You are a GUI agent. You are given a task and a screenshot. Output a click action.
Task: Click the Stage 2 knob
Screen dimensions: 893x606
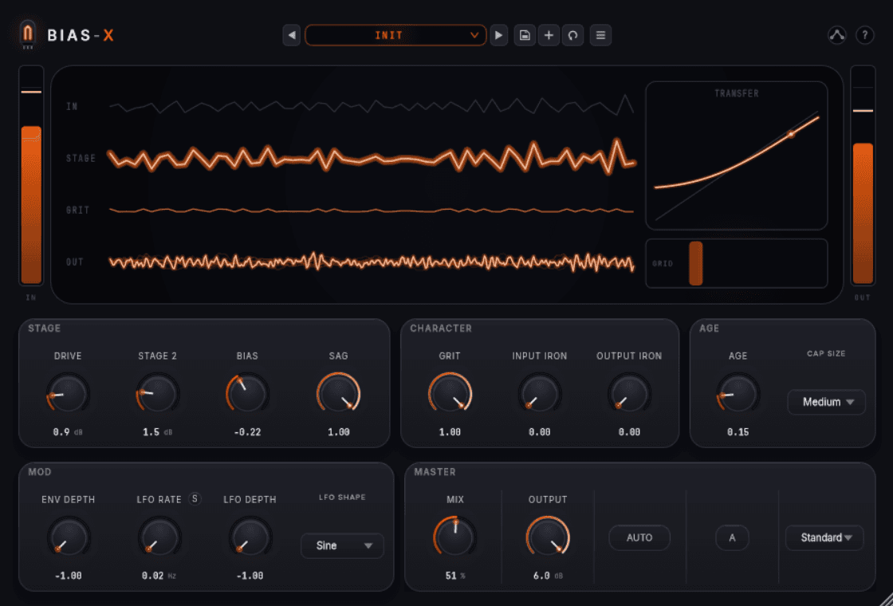pyautogui.click(x=158, y=394)
